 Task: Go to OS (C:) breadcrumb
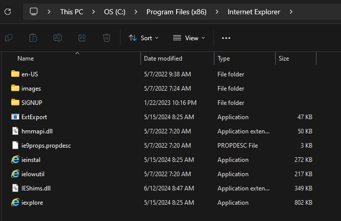tap(115, 12)
